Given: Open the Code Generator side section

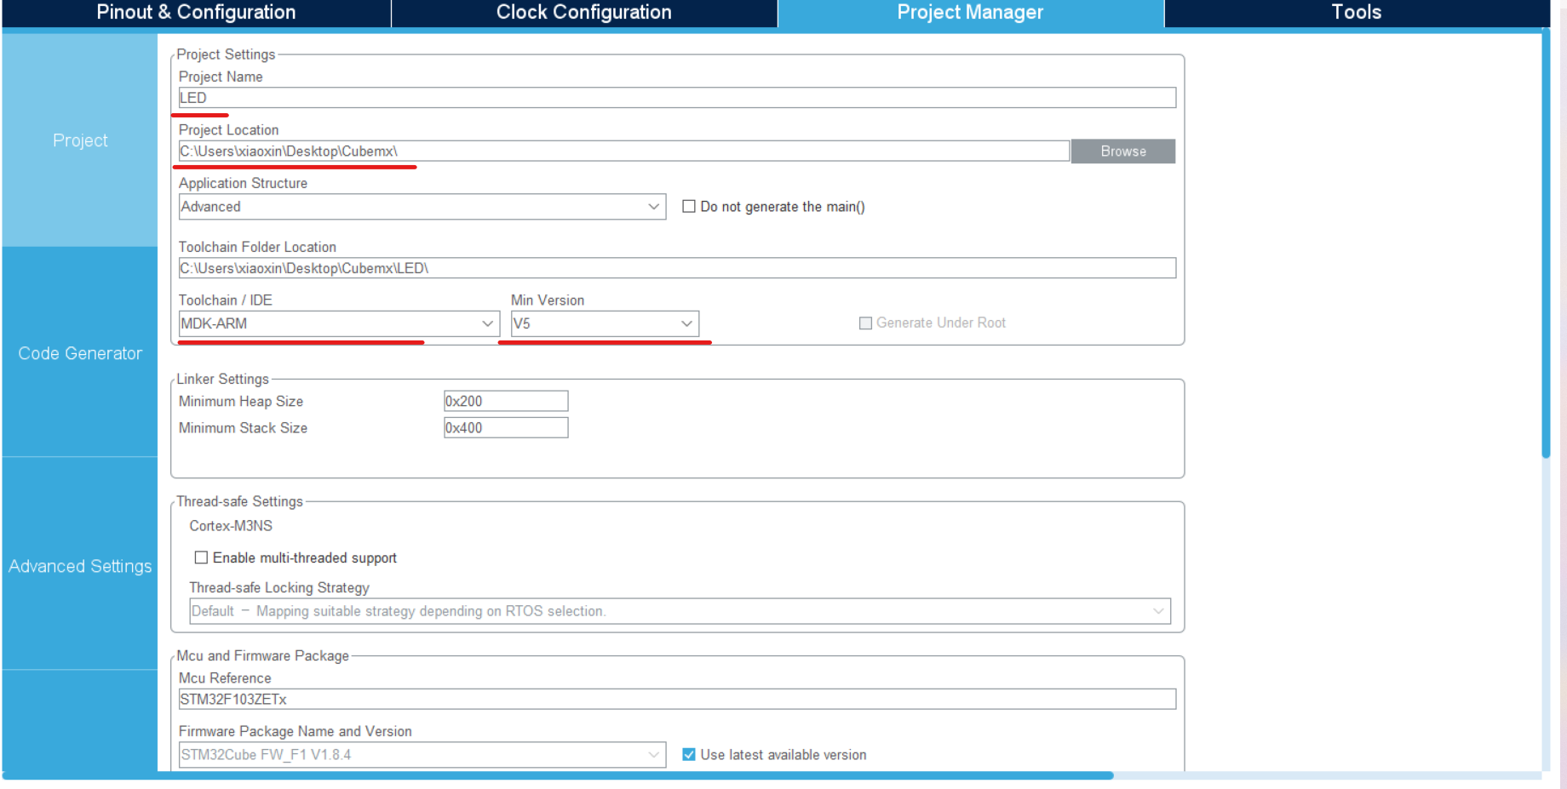Looking at the screenshot, I should pyautogui.click(x=80, y=353).
